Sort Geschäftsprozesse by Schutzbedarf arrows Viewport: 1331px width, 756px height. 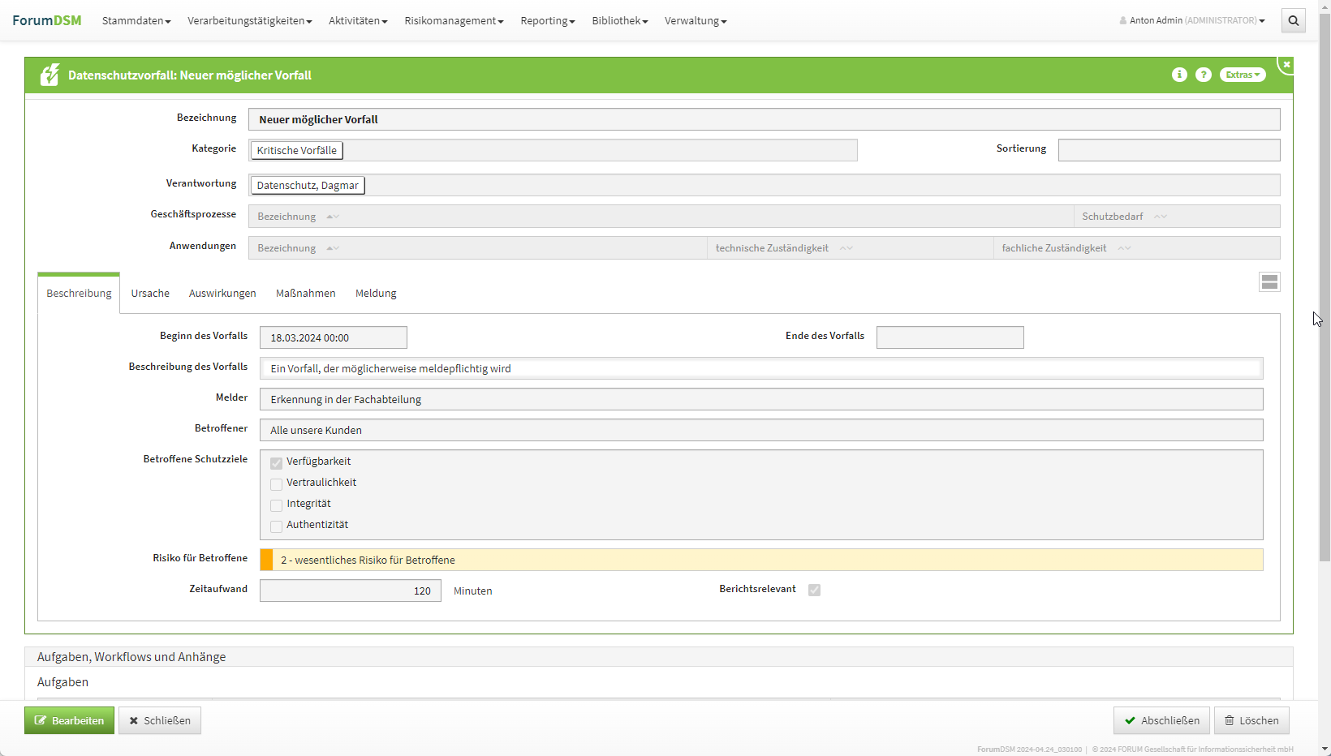pos(1161,217)
